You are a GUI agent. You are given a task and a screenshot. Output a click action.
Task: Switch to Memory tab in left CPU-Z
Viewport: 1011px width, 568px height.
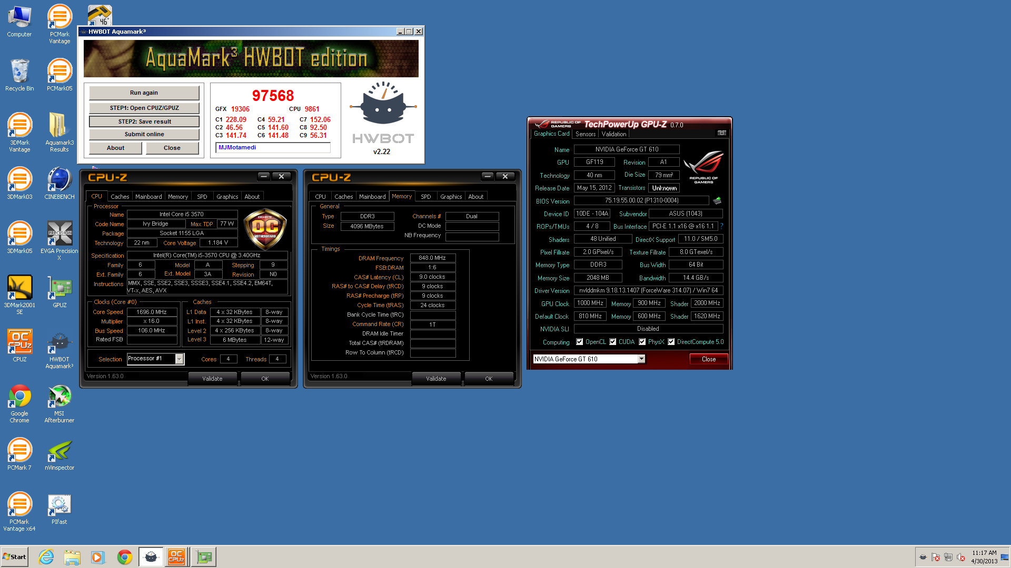click(178, 197)
